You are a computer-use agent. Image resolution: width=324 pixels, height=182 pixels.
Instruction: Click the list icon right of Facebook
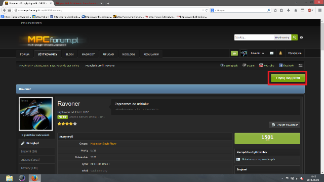[x=300, y=65]
